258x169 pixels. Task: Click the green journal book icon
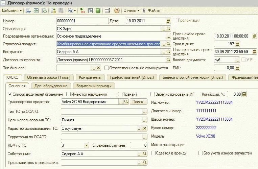click(98, 11)
